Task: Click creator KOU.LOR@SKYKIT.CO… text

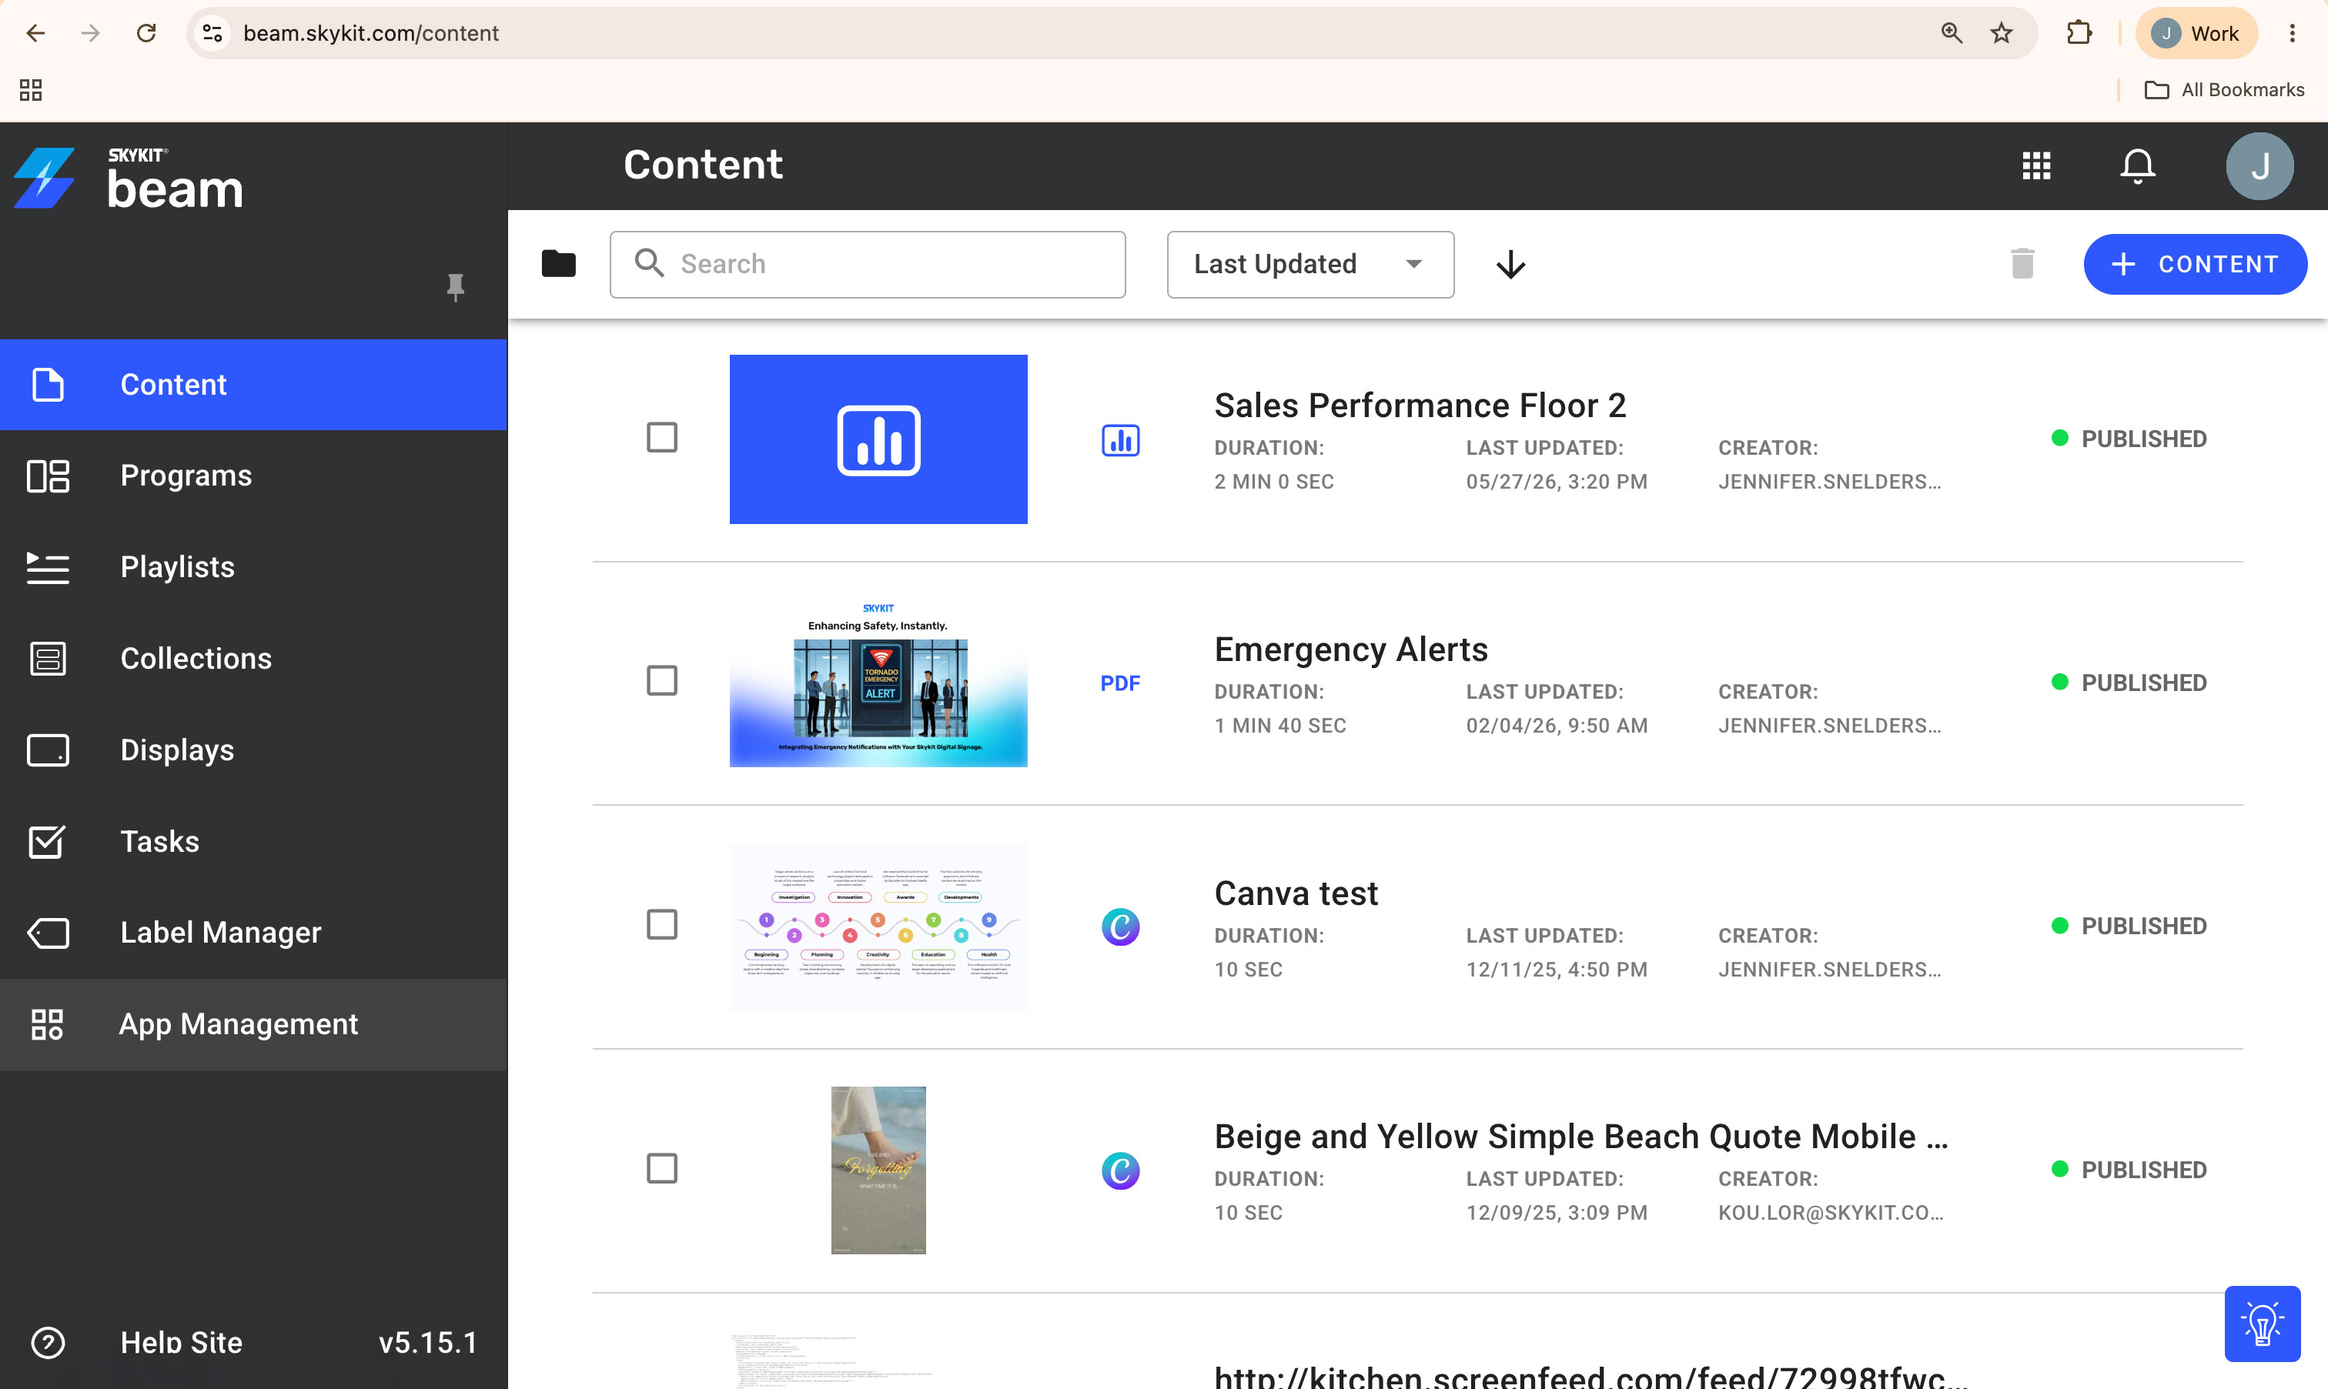Action: pos(1831,1212)
